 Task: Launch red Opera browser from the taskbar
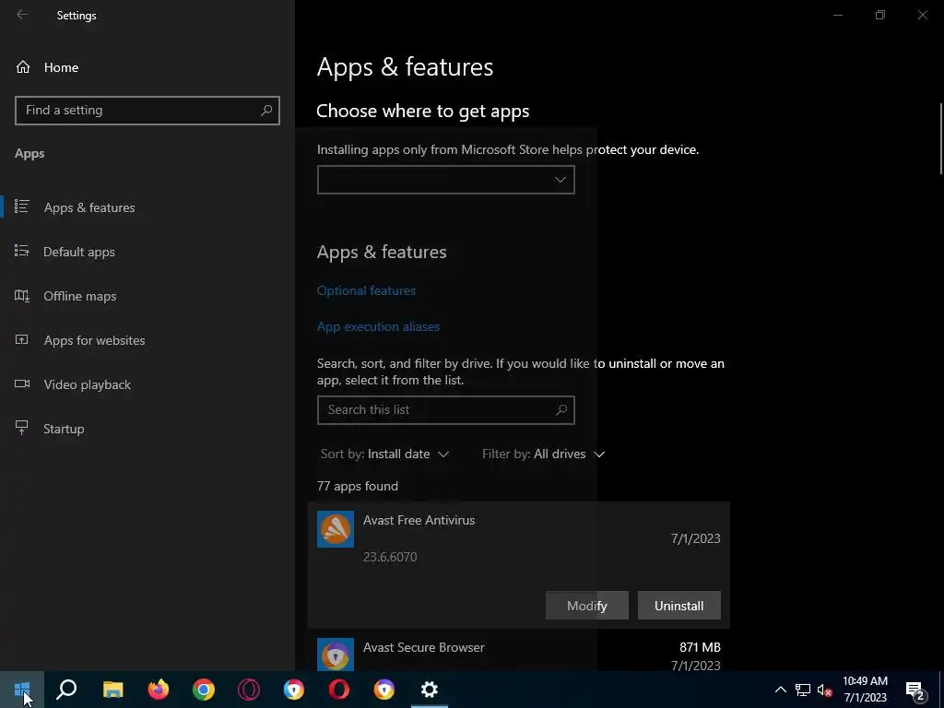point(339,690)
